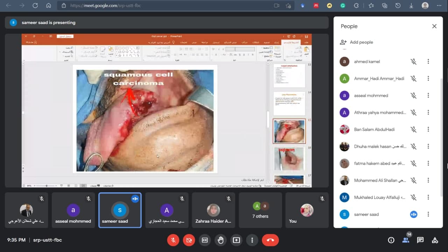Image resolution: width=448 pixels, height=252 pixels.
Task: Leave the call with red hang-up button
Action: 270,240
